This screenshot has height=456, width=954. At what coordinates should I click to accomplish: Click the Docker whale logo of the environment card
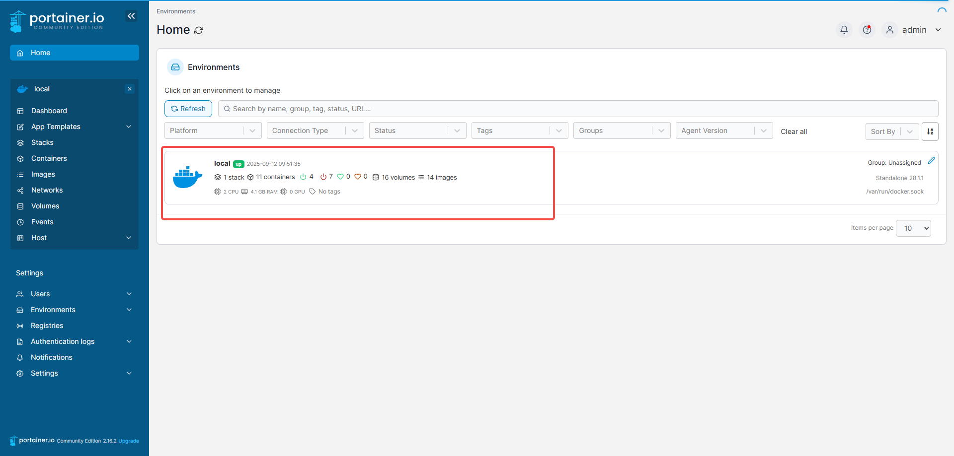[x=188, y=177]
